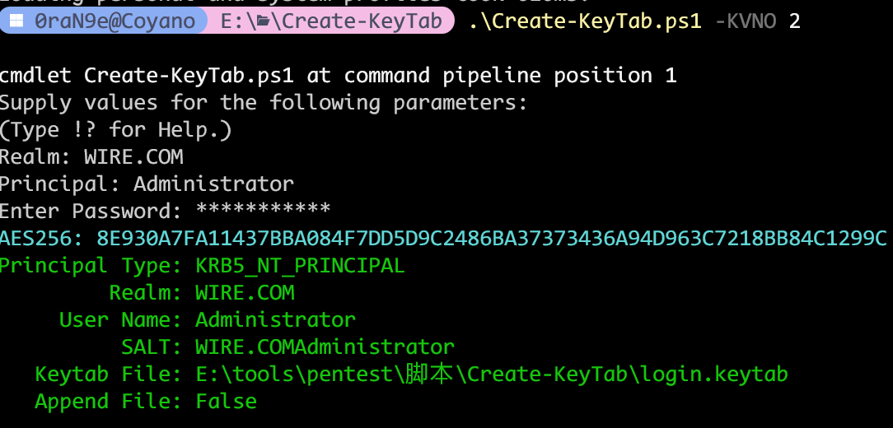This screenshot has height=428, width=893.
Task: Click the Append File value False
Action: click(x=226, y=402)
